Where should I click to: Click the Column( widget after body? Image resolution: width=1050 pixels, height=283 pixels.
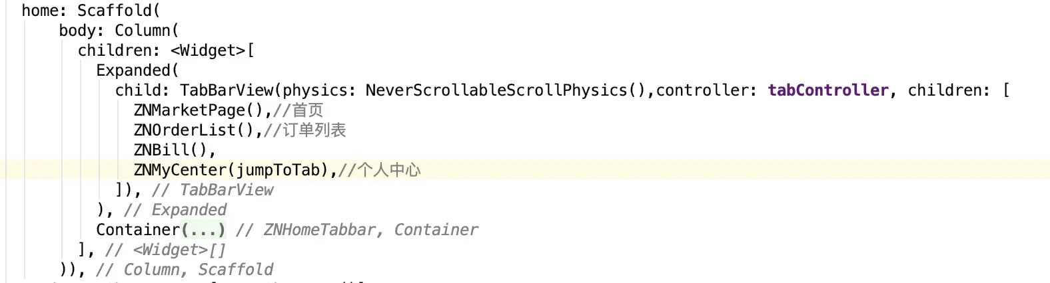point(147,31)
